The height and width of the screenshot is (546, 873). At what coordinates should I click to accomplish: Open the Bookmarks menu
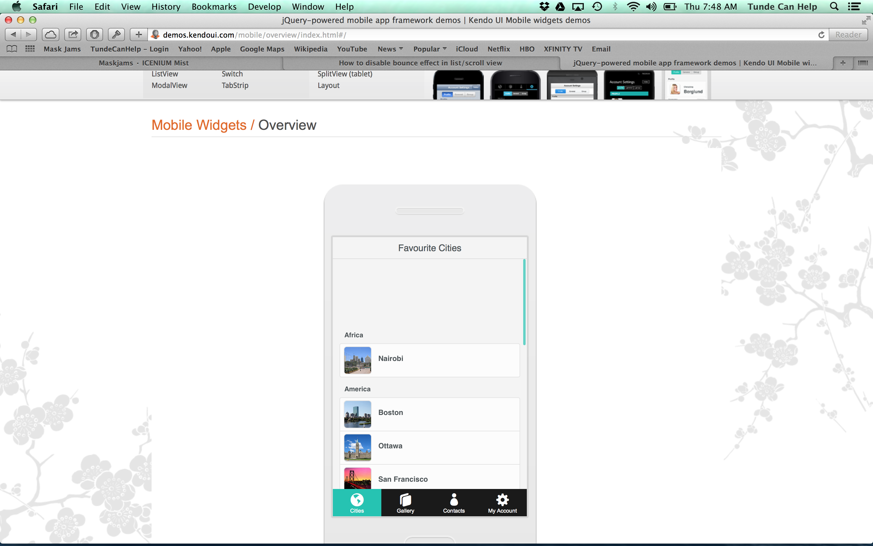click(214, 6)
